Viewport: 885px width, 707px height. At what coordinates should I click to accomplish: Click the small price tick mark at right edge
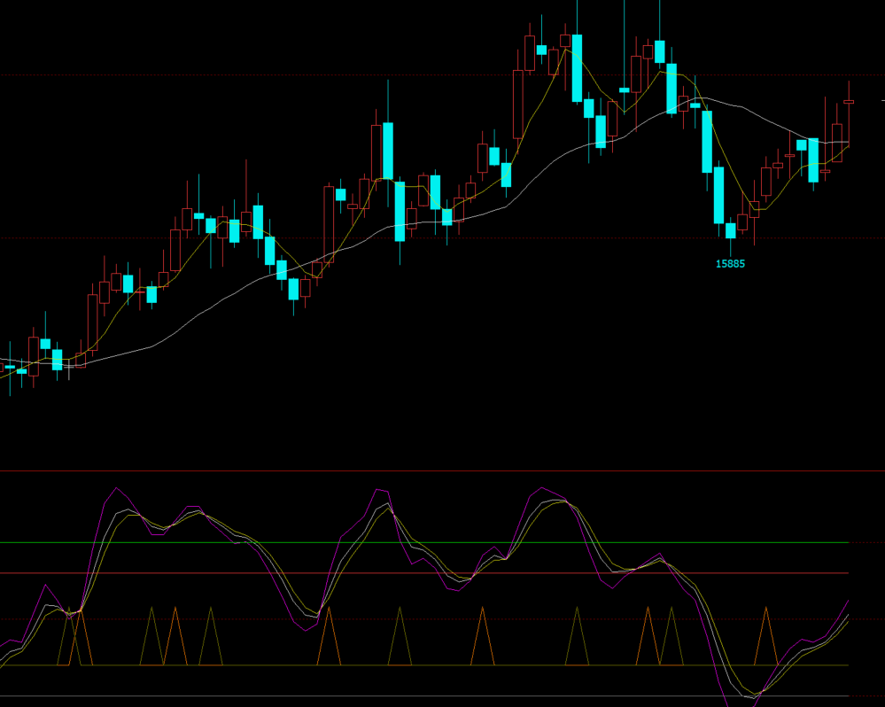(881, 102)
